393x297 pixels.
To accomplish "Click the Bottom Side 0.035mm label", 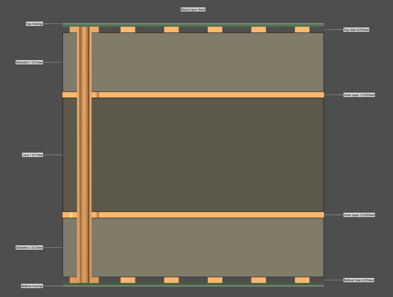I will [x=358, y=280].
